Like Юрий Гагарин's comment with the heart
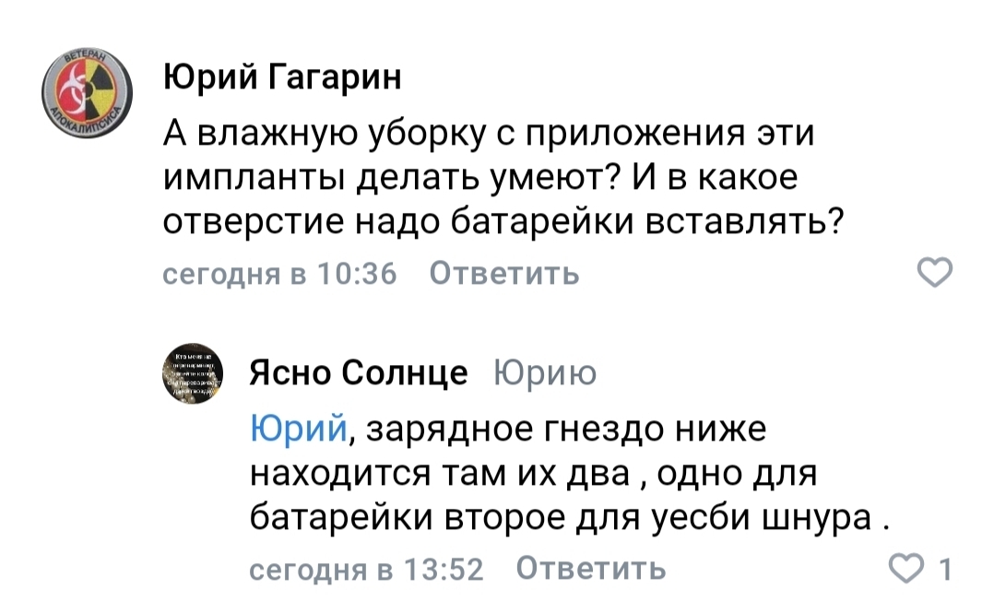Image resolution: width=994 pixels, height=613 pixels. (x=937, y=274)
